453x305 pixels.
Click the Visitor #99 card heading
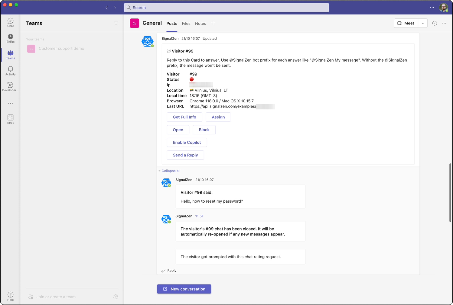(x=183, y=51)
